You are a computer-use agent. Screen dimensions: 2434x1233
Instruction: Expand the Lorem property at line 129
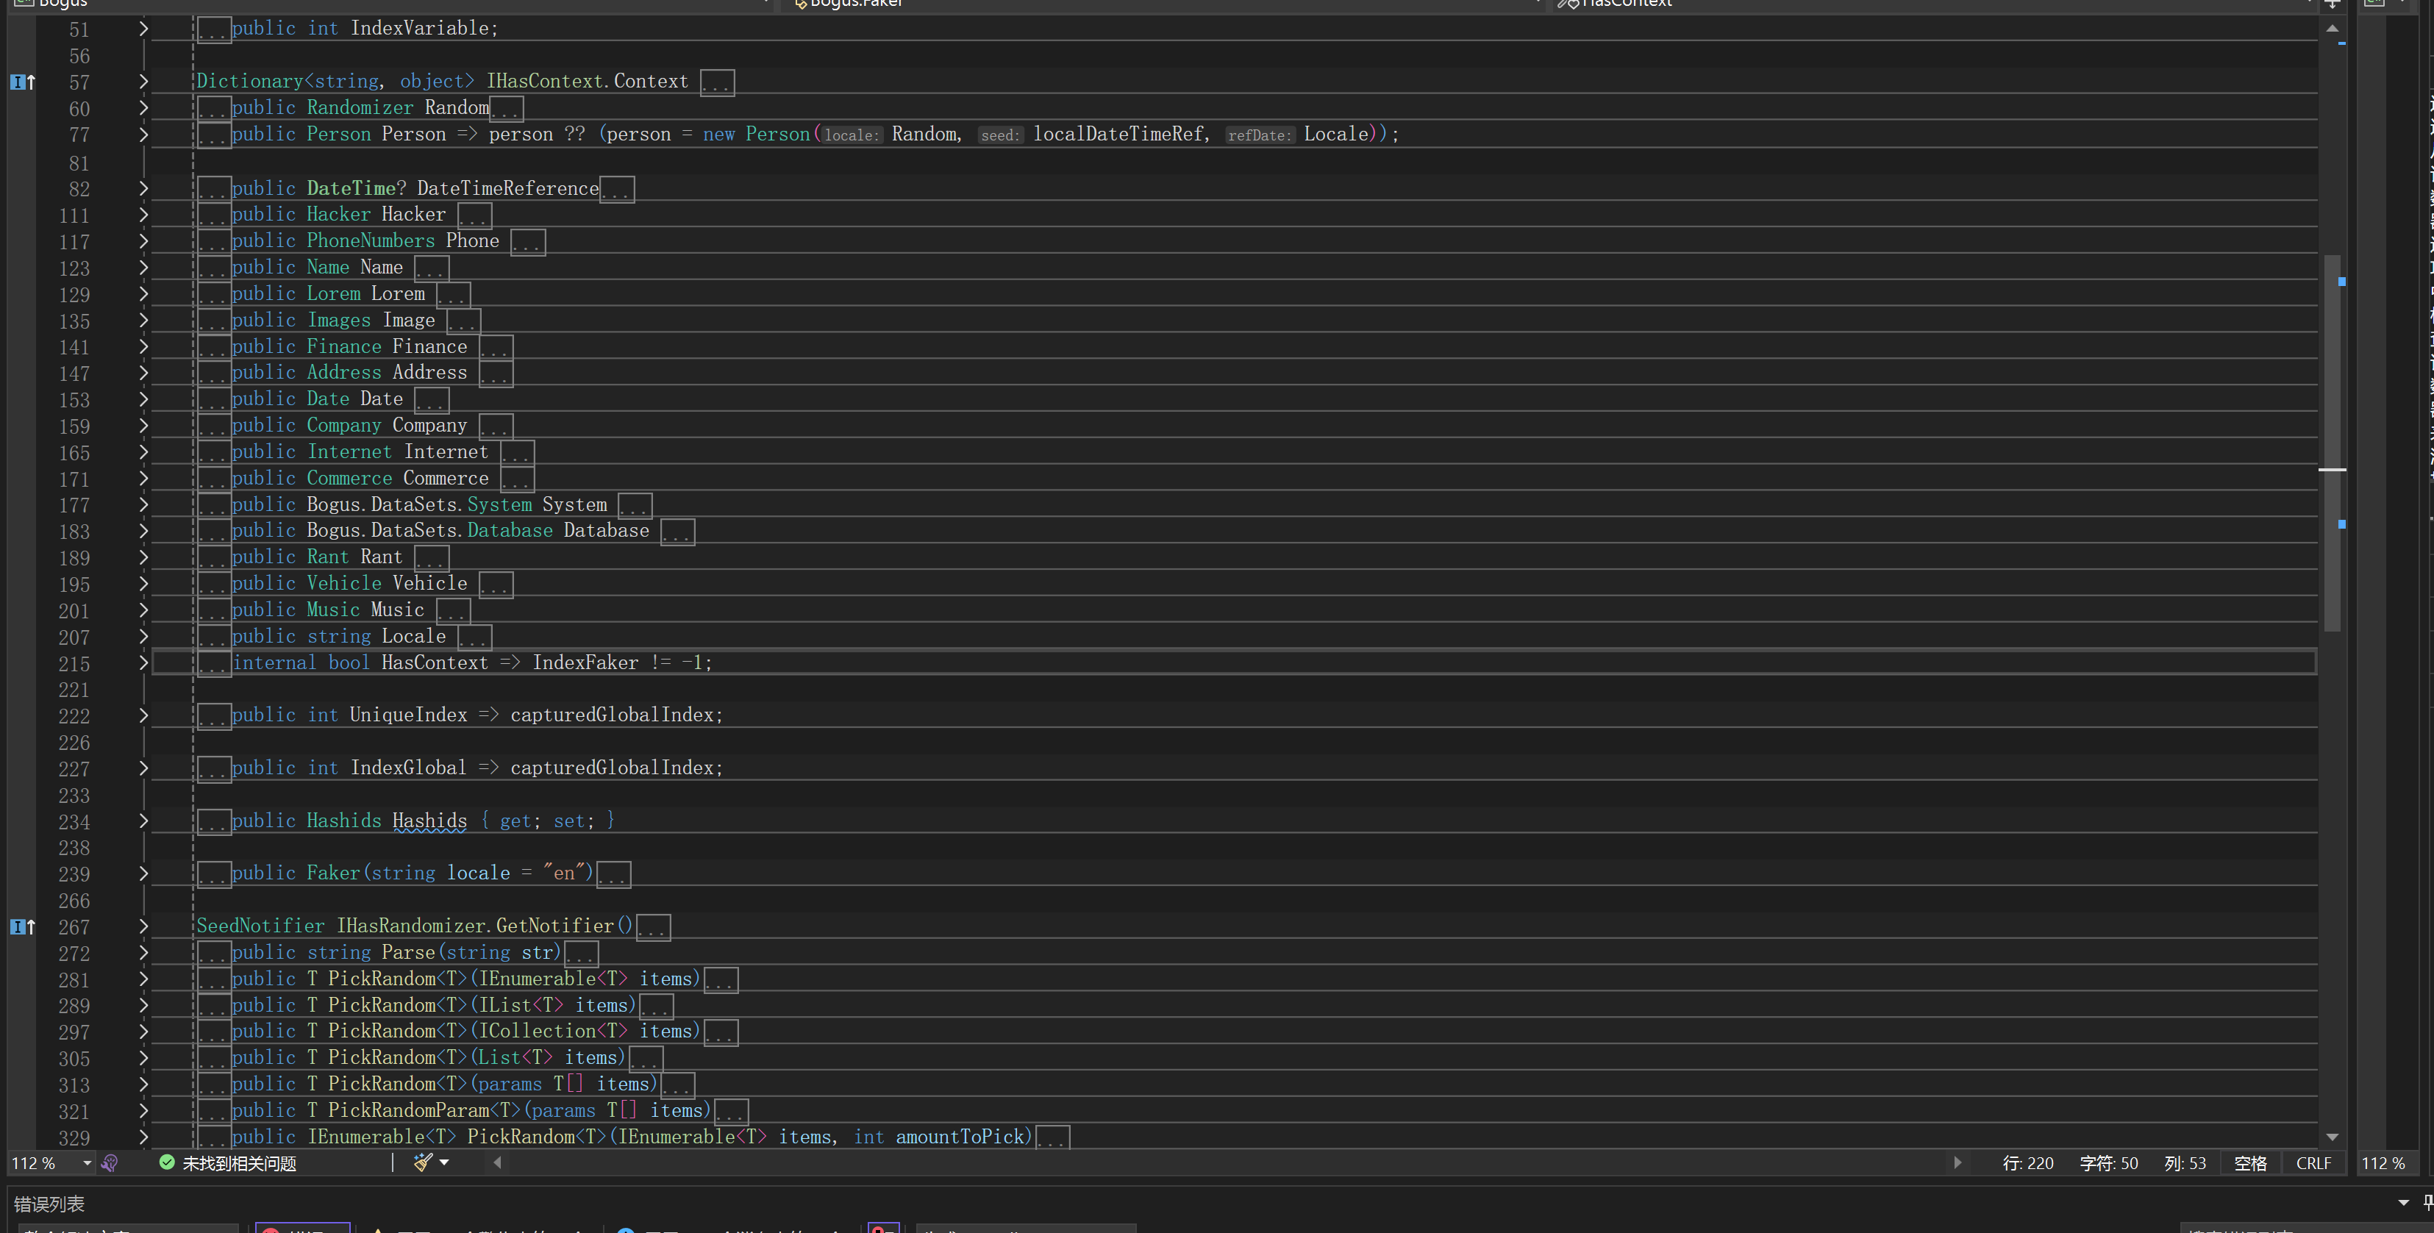(143, 294)
